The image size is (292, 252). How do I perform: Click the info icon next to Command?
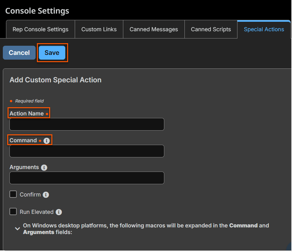click(47, 141)
